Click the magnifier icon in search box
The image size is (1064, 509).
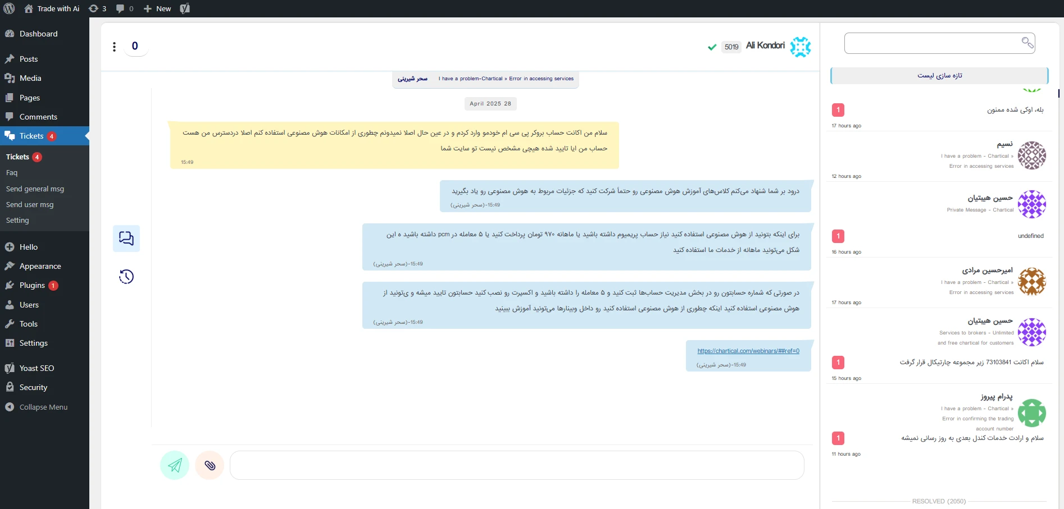[x=1027, y=43]
